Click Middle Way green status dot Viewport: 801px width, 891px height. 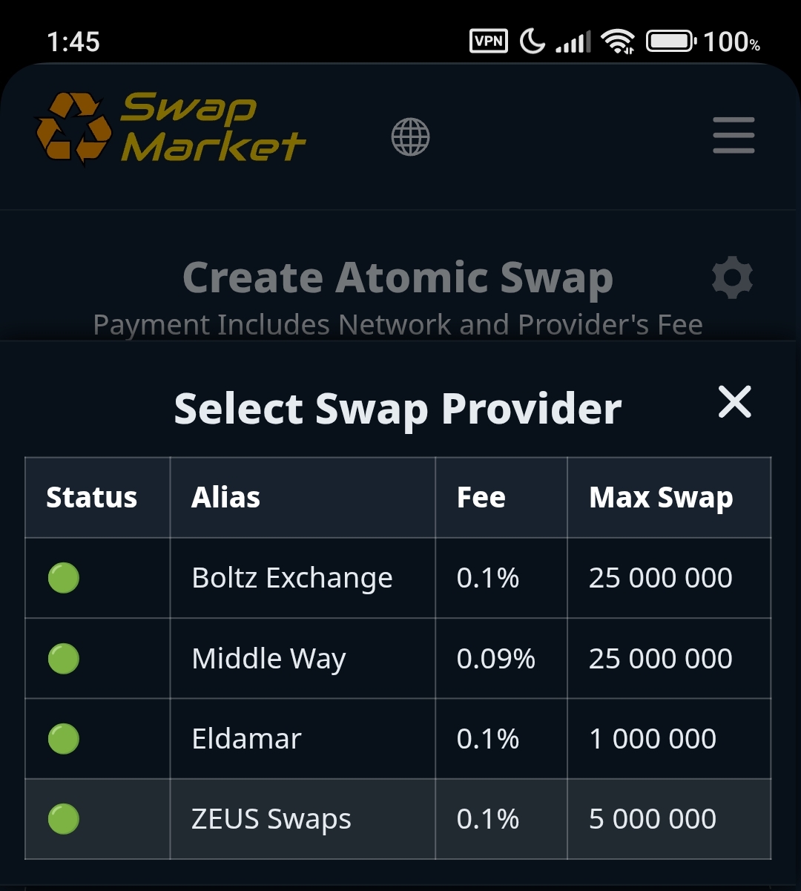tap(64, 658)
